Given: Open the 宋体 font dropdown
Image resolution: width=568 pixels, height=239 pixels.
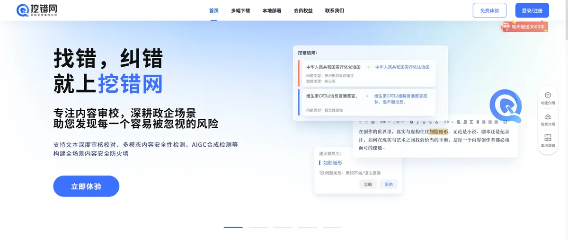Looking at the screenshot, I should point(385,122).
